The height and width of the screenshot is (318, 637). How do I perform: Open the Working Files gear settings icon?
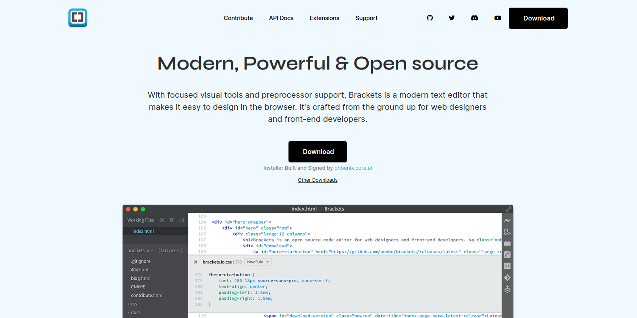tap(172, 220)
